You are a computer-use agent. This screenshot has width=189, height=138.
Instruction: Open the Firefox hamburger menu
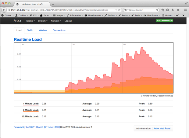click(185, 10)
